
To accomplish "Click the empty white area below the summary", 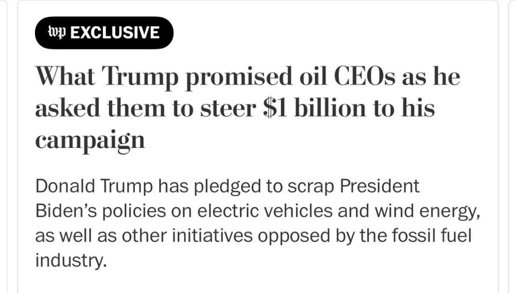I will click(258, 282).
